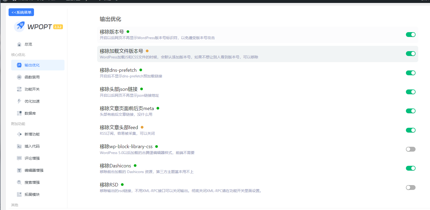Open 编辑器增强 in the sidebar
This screenshot has width=430, height=210.
pyautogui.click(x=34, y=170)
